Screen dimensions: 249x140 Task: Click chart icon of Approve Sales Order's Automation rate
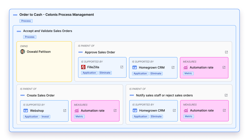tap(185, 68)
